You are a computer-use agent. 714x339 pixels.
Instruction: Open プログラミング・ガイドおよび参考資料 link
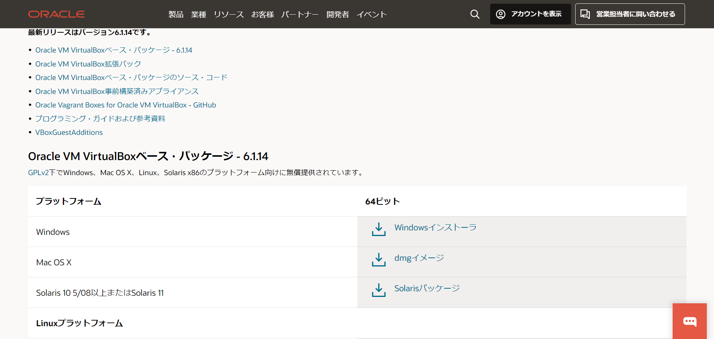(100, 118)
